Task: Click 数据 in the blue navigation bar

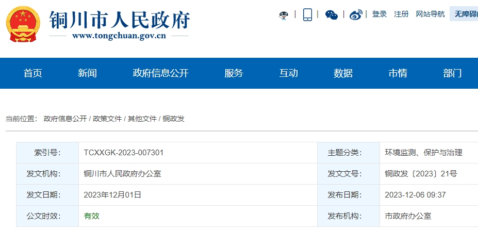Action: pos(343,73)
